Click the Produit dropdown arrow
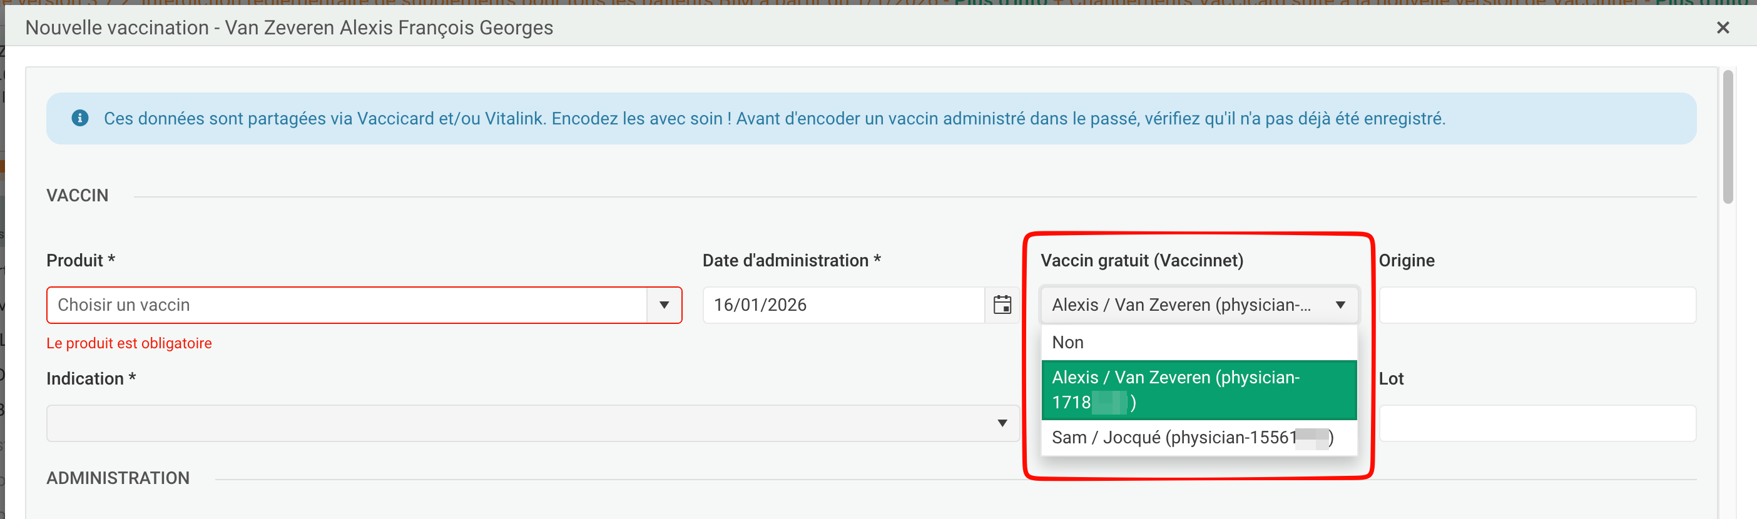 664,305
